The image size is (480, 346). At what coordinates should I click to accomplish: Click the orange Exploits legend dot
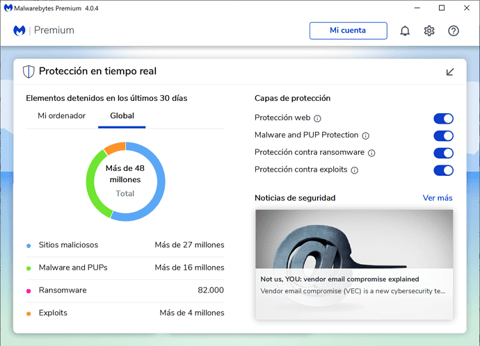tap(29, 313)
